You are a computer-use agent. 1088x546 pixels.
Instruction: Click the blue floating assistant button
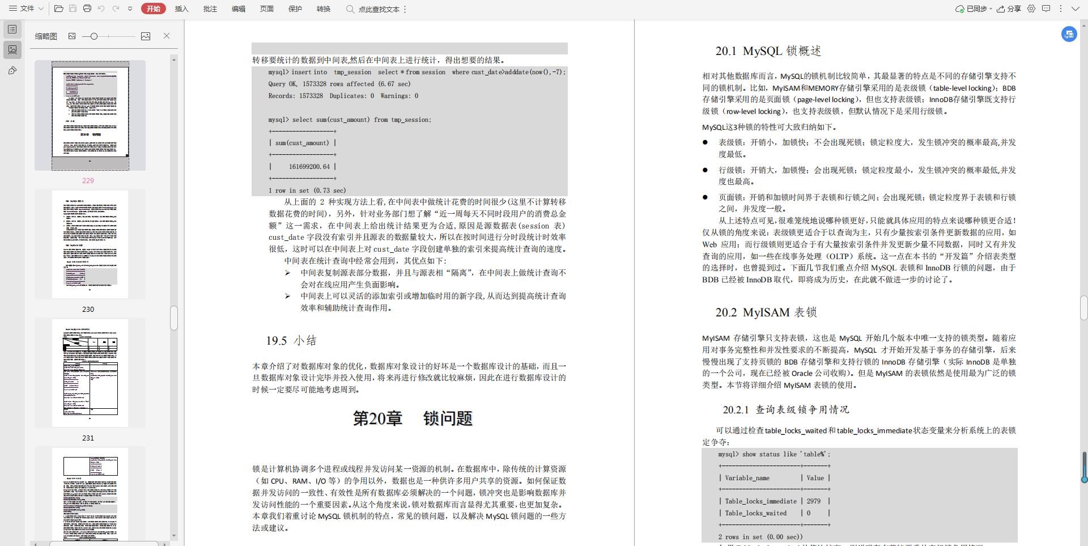(x=1069, y=34)
